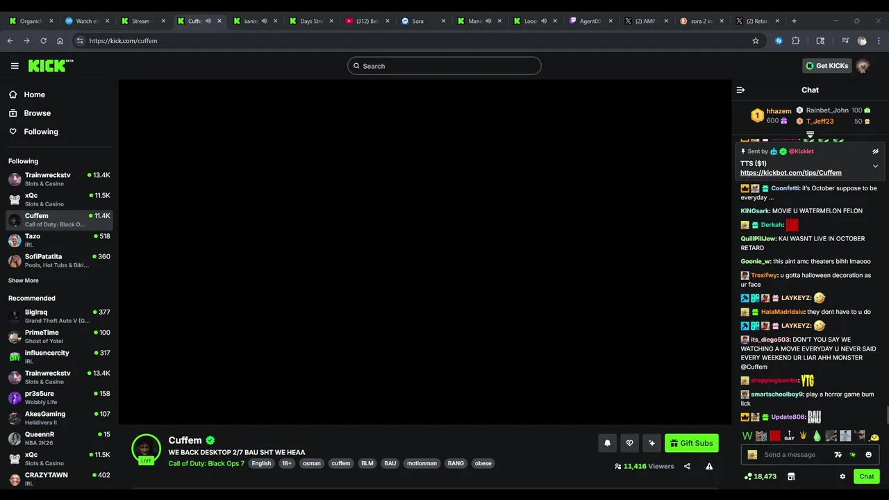Open the emoji picker in chat
Image resolution: width=889 pixels, height=500 pixels.
pyautogui.click(x=868, y=455)
